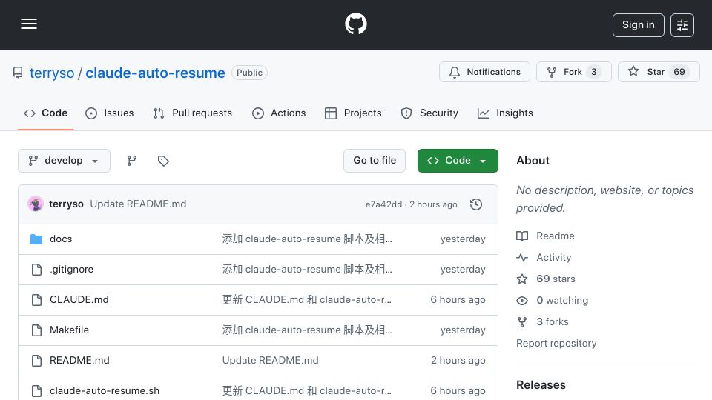Open the appearance settings sliders icon
The image size is (712, 400).
(x=682, y=25)
